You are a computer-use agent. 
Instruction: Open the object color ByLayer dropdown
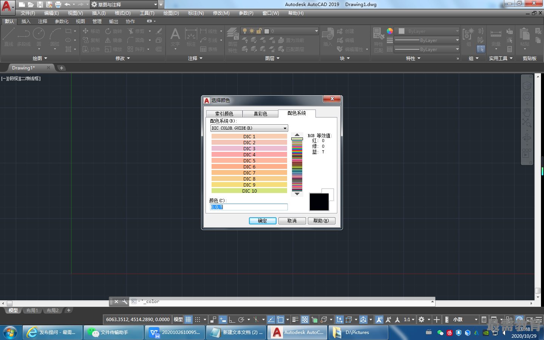click(x=427, y=31)
